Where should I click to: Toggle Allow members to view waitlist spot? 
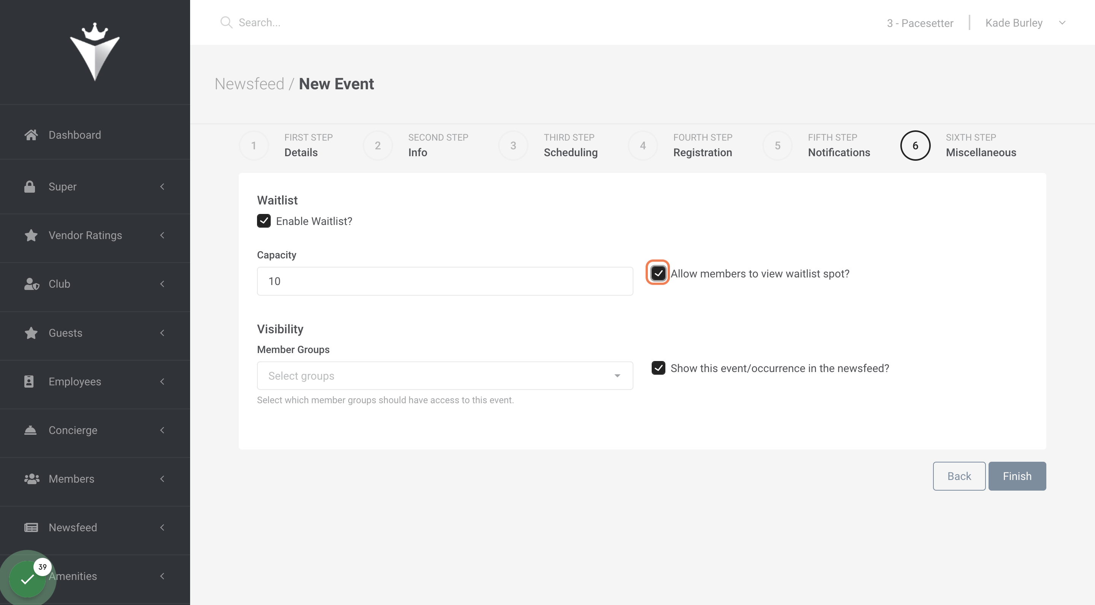point(658,273)
